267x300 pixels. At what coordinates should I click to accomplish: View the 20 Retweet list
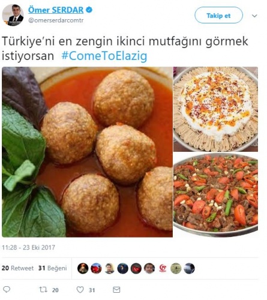[18, 268]
